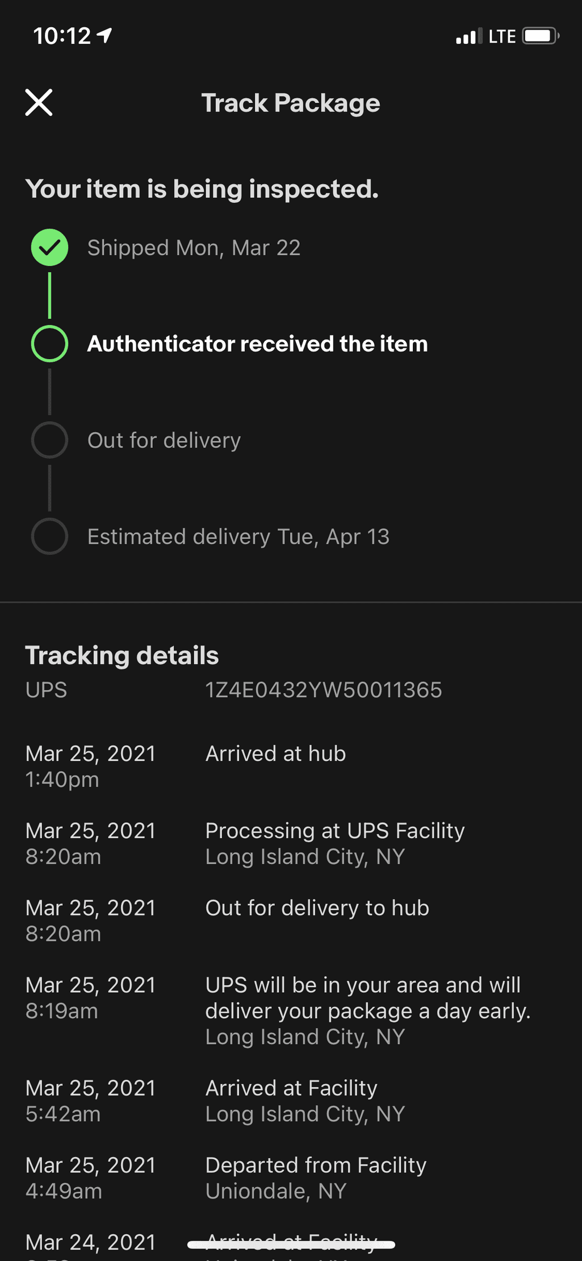
Task: Select the Arrived at hub tracking entry
Action: click(x=291, y=766)
